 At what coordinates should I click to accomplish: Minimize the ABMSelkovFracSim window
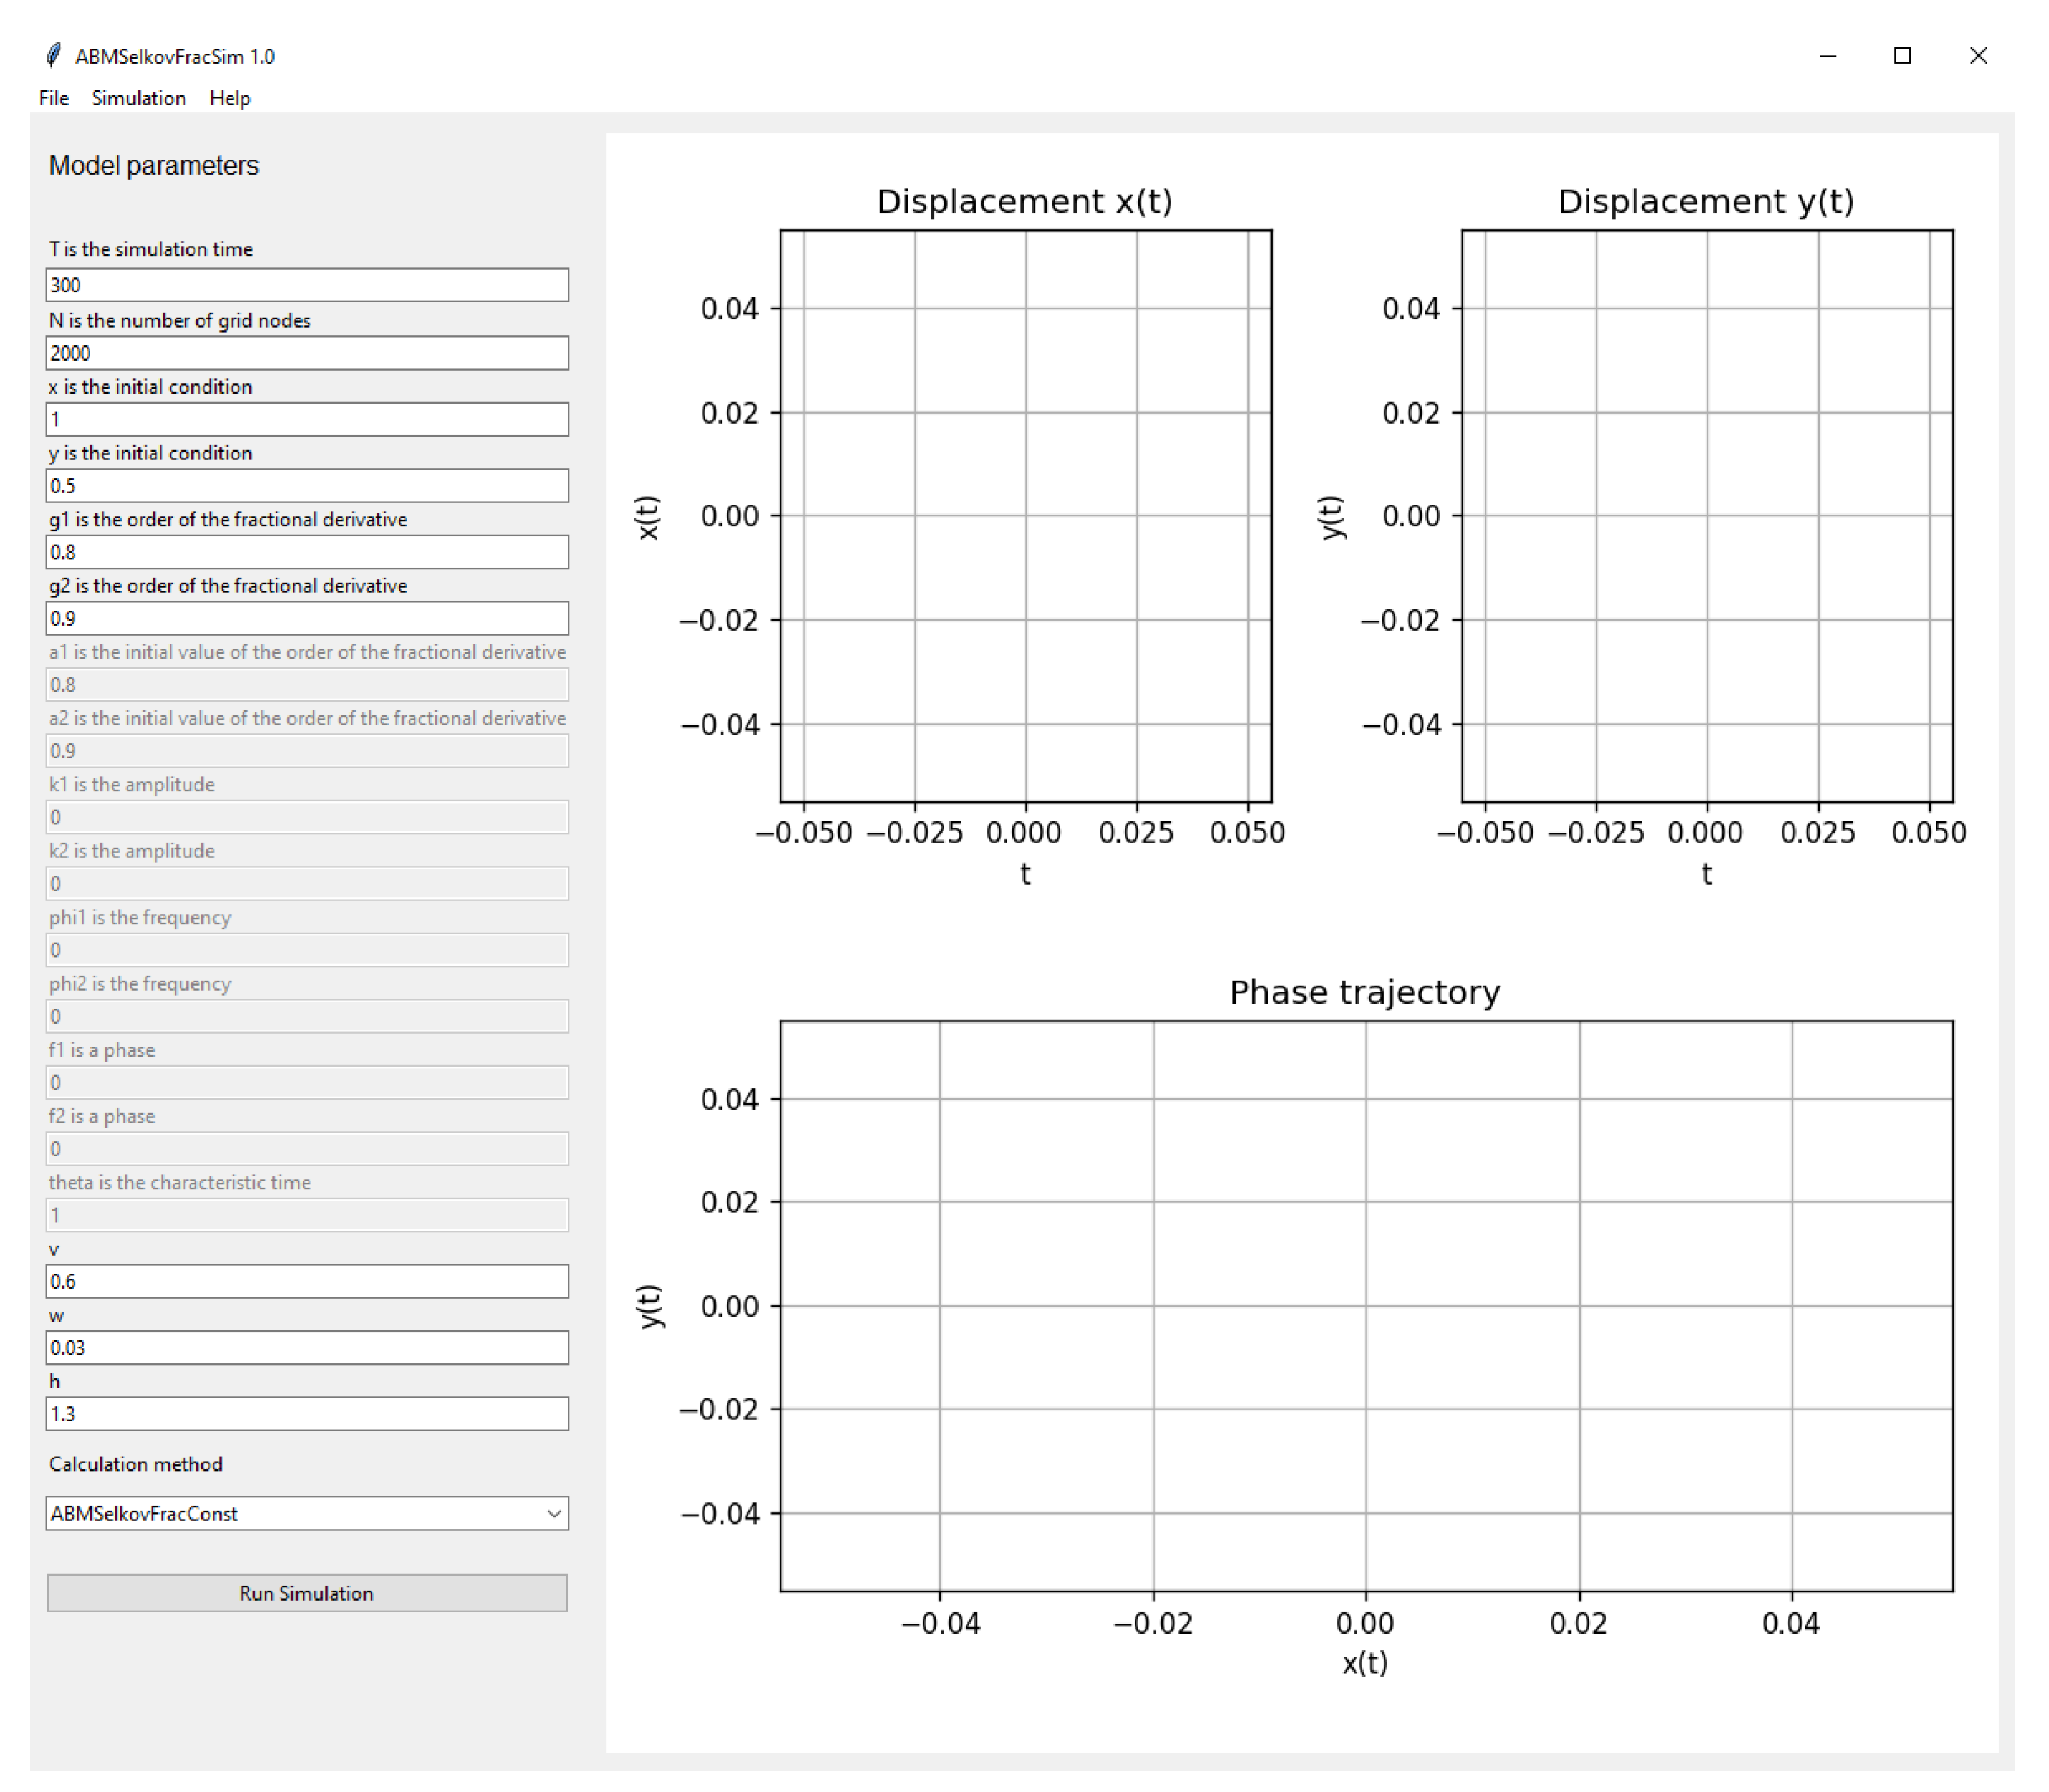click(1827, 56)
